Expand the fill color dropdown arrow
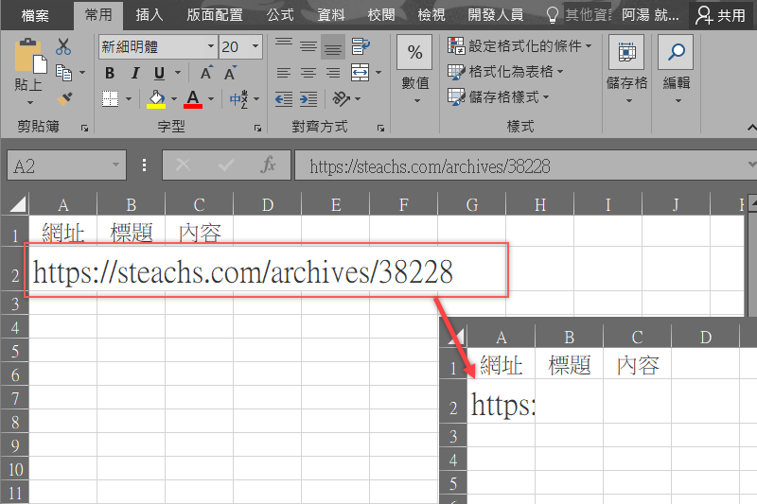Screen dimensions: 757x504 tap(174, 99)
